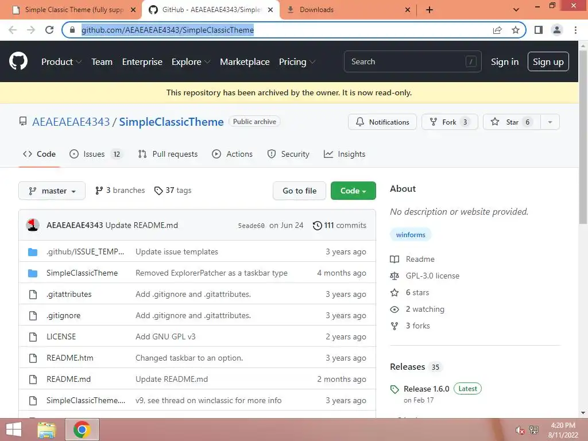Open the Security tab
This screenshot has width=588, height=441.
tap(288, 154)
